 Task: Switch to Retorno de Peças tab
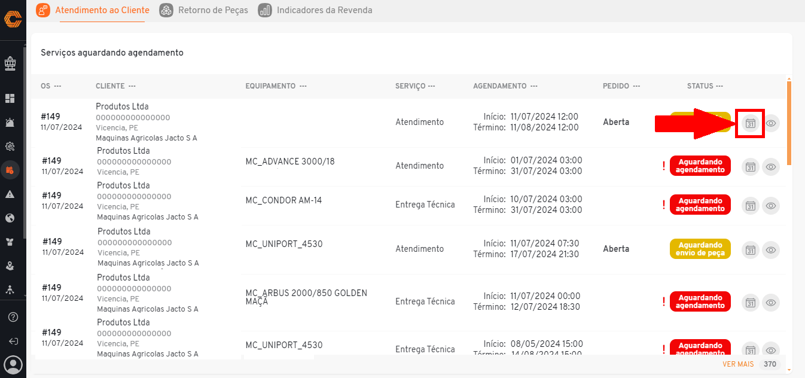coord(204,10)
